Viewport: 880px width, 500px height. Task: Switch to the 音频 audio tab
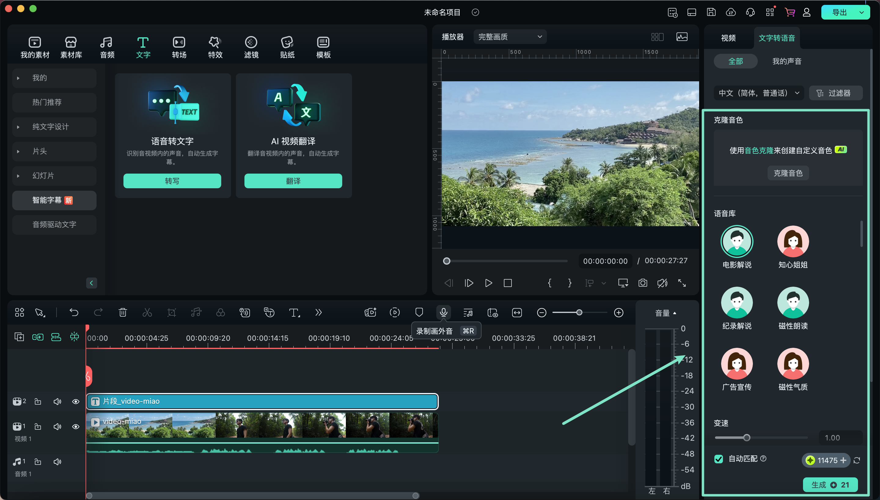pos(107,47)
